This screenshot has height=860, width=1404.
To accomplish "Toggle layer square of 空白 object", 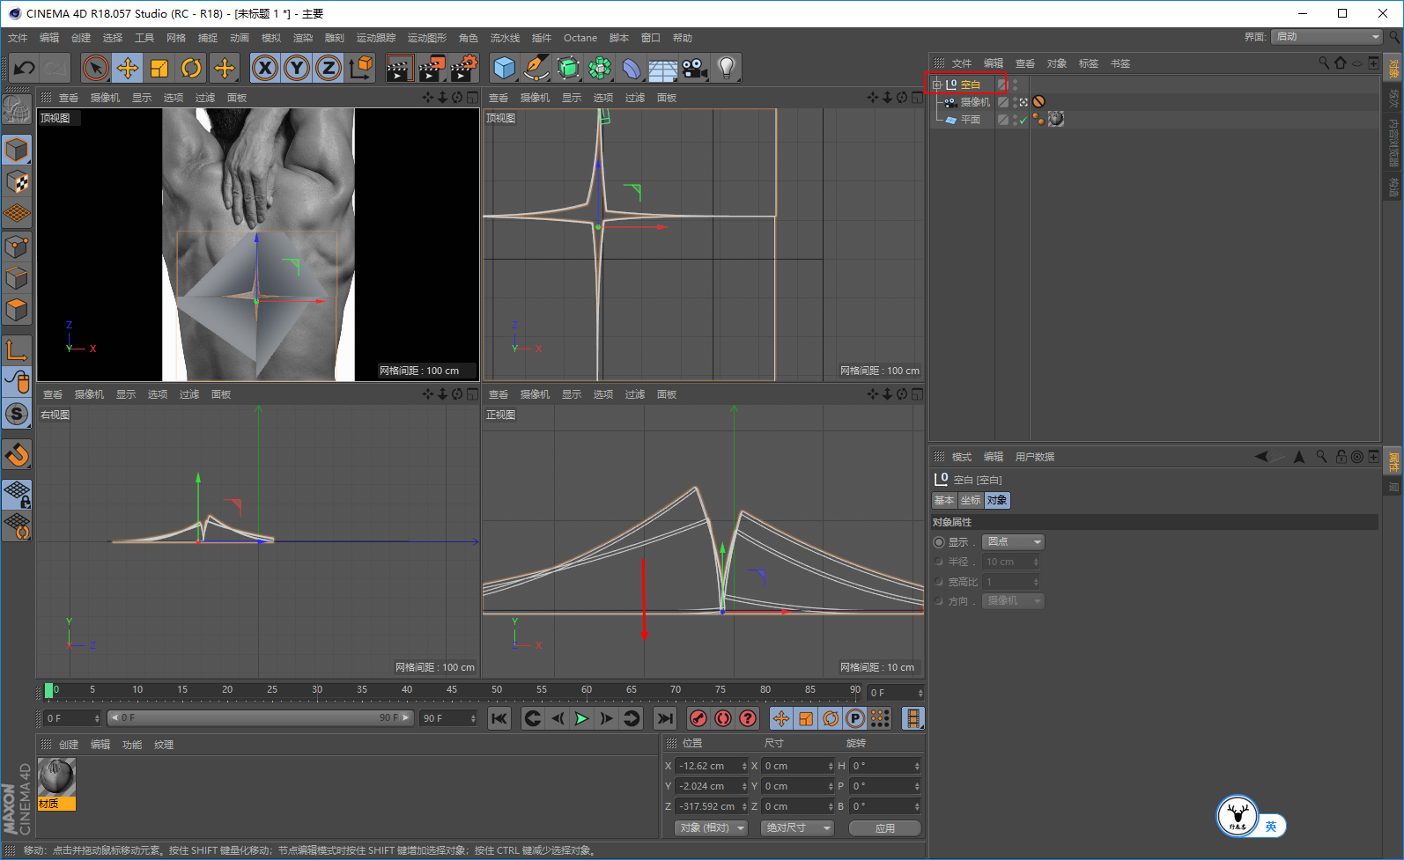I will coord(1002,85).
